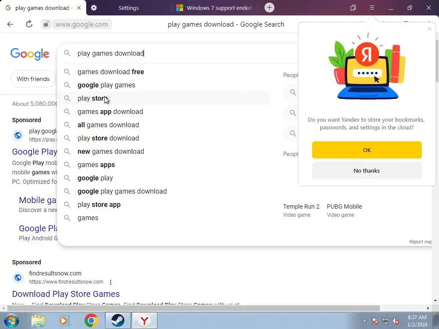Click inside the Google search box text
Viewport: 439px width, 329px height.
(x=111, y=53)
